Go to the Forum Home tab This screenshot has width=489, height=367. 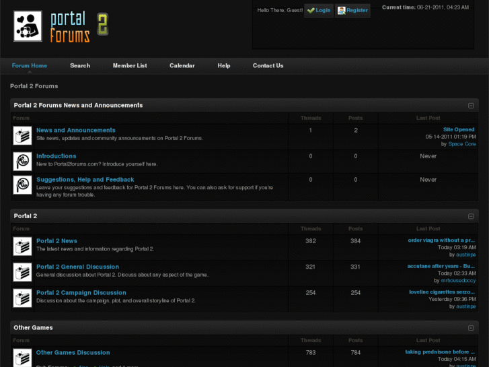tap(30, 65)
